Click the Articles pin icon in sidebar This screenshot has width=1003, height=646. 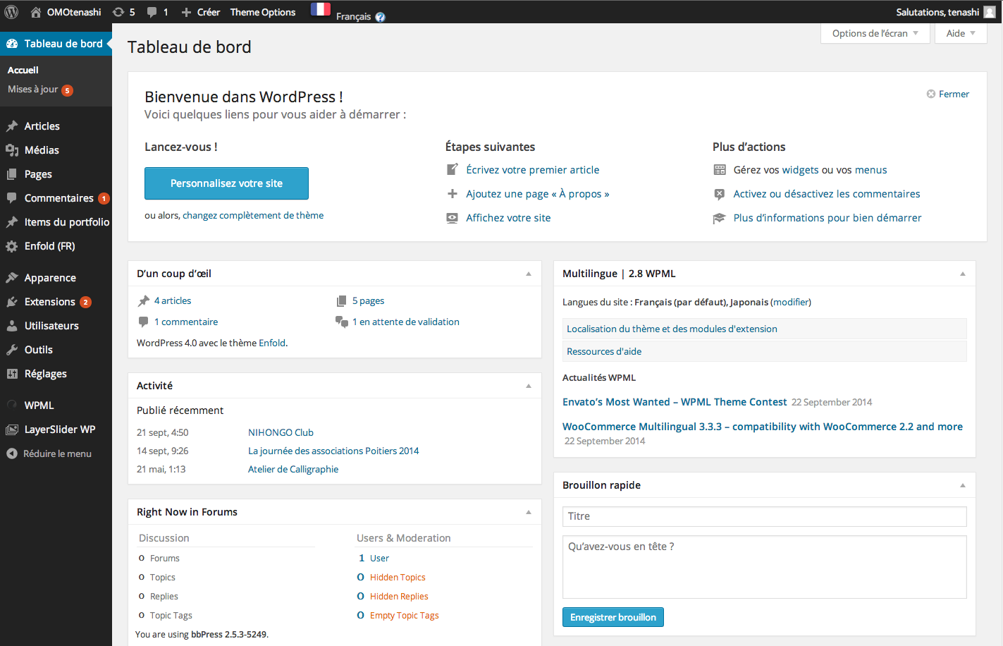pyautogui.click(x=12, y=126)
